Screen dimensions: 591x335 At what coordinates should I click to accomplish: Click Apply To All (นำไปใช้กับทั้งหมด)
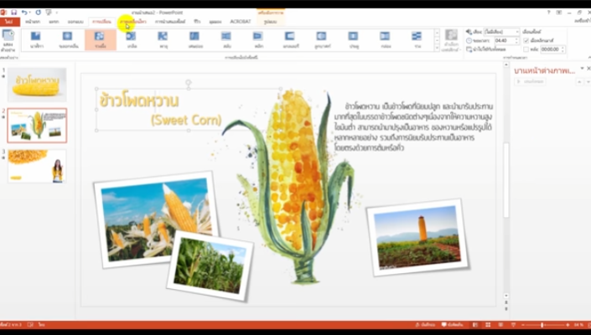(x=486, y=49)
